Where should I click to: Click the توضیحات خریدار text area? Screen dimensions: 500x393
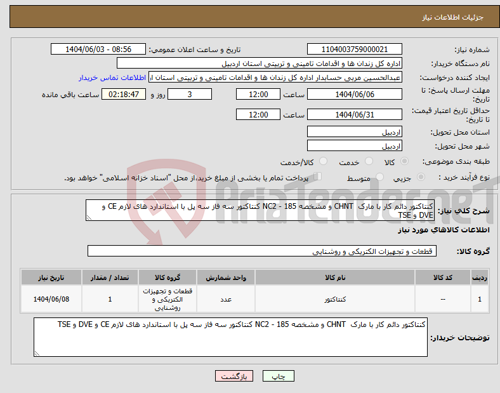(230, 337)
